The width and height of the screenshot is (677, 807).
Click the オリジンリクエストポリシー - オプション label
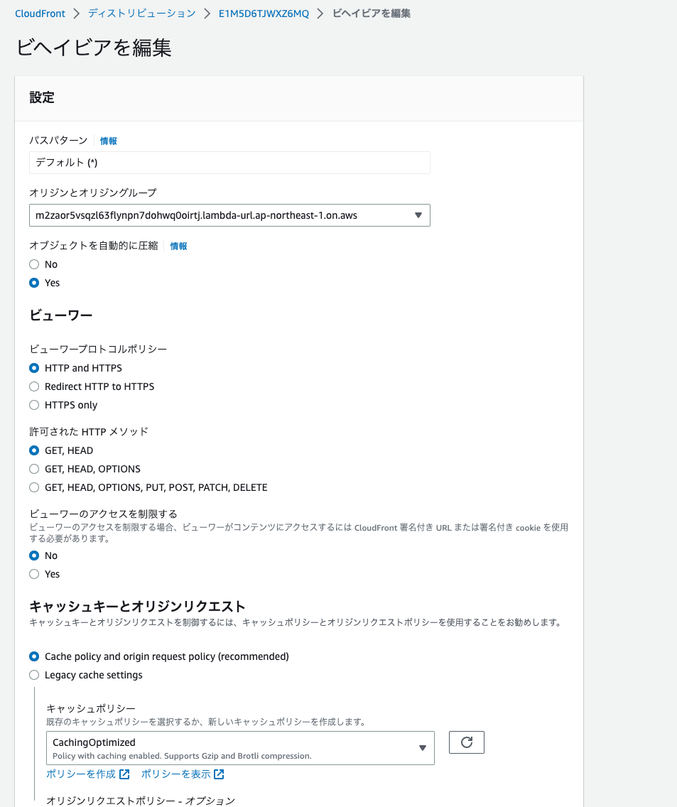(x=141, y=801)
